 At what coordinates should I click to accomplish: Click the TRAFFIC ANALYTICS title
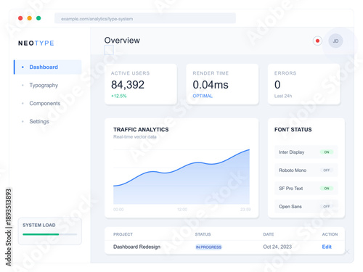coord(141,130)
